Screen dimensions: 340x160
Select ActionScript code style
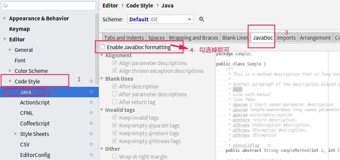click(35, 102)
